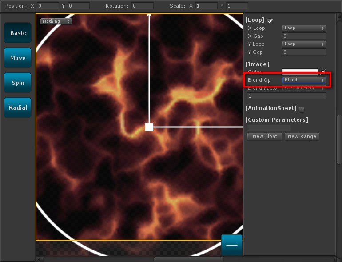Toggle the Loop checkbox
Image resolution: width=342 pixels, height=262 pixels.
tap(270, 21)
